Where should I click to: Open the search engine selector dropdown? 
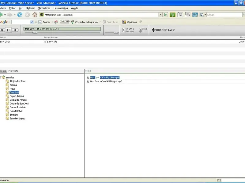pos(205,15)
